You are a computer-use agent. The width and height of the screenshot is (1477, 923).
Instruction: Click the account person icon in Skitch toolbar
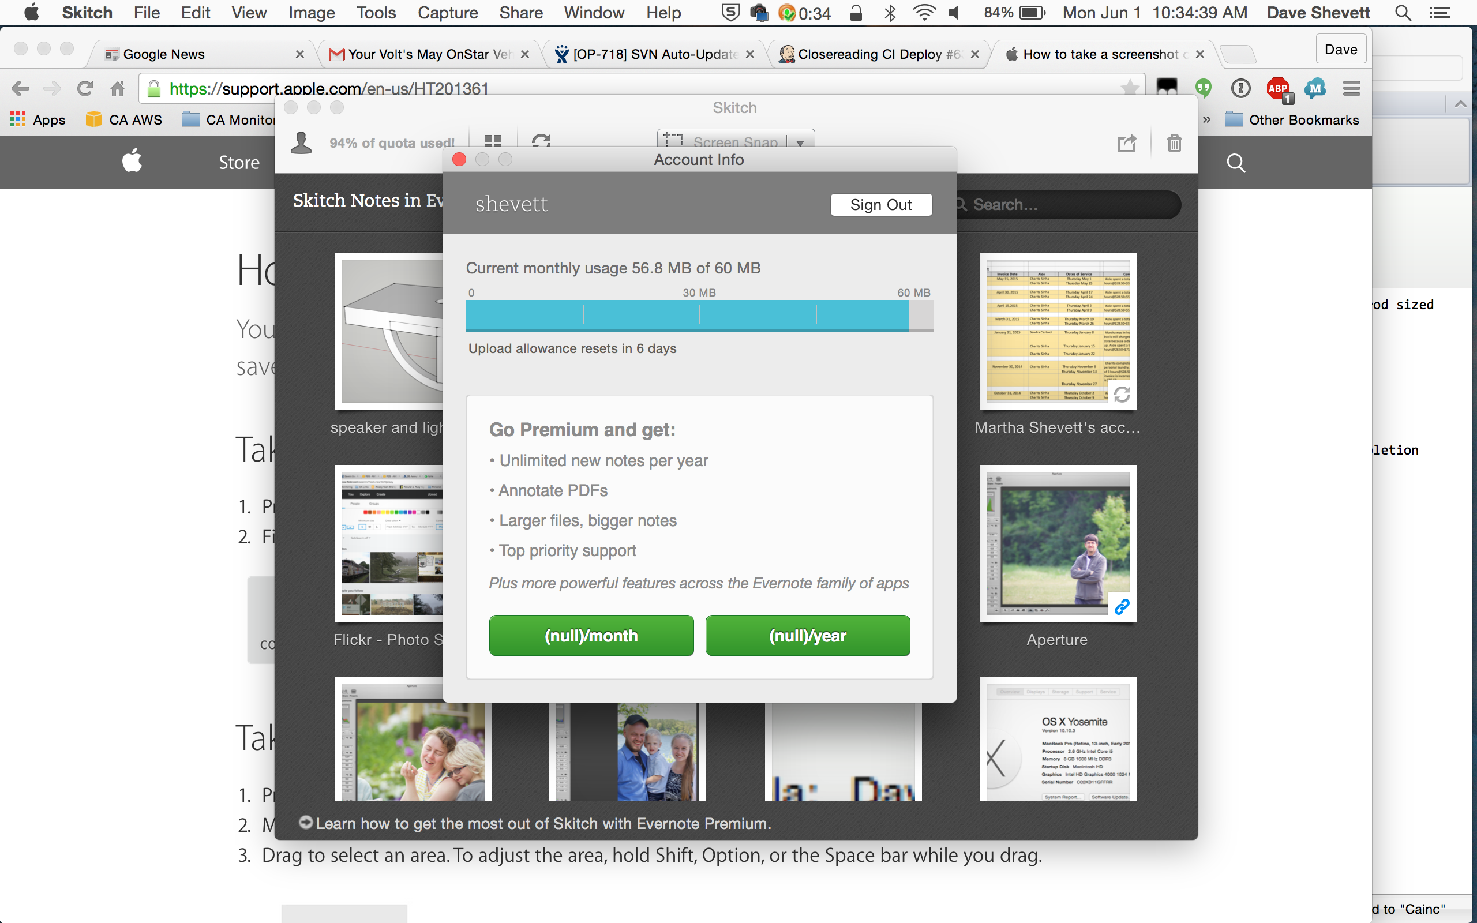pos(301,142)
